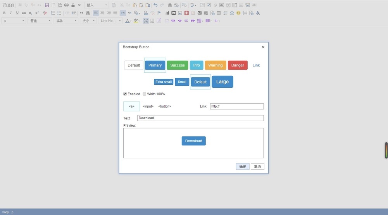
Task: Open the text color picker
Action: pos(128,21)
